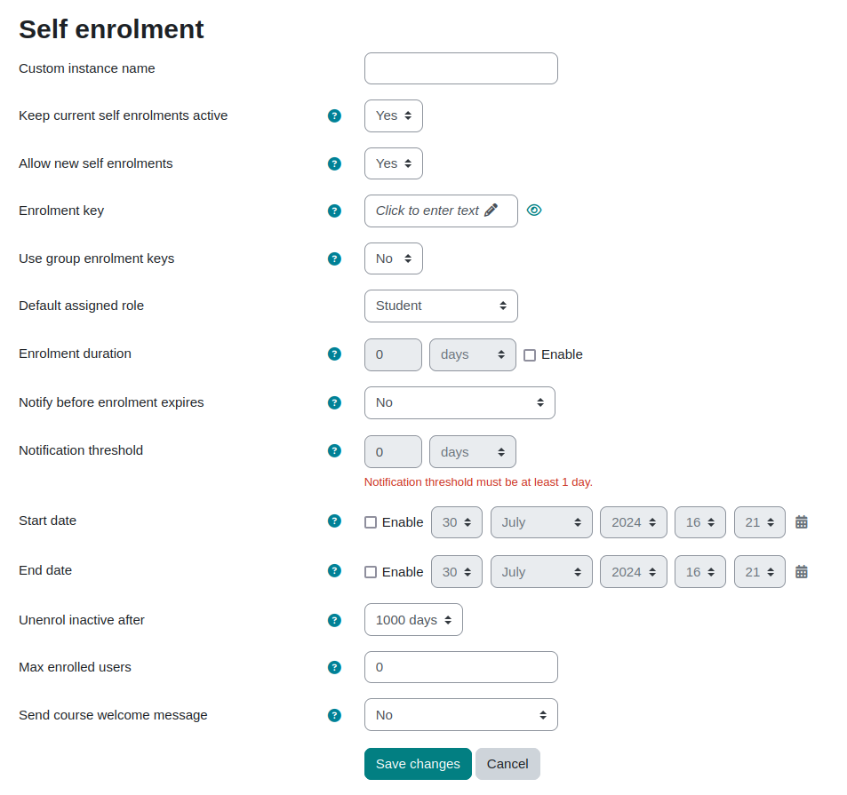Screen dimensions: 847x795
Task: Open the Default assigned role dropdown
Action: 441,306
